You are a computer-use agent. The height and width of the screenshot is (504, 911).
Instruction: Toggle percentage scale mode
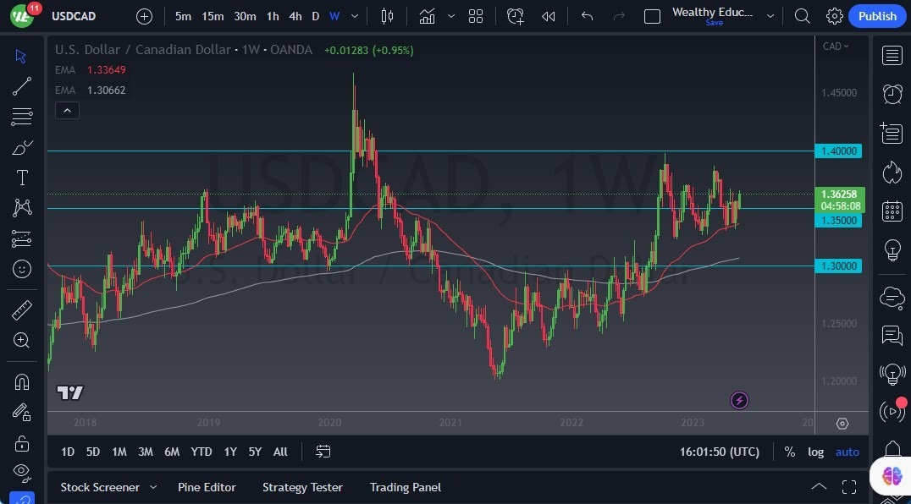789,452
